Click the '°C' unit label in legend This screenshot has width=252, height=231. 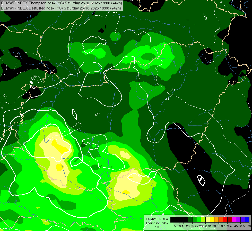(157, 227)
